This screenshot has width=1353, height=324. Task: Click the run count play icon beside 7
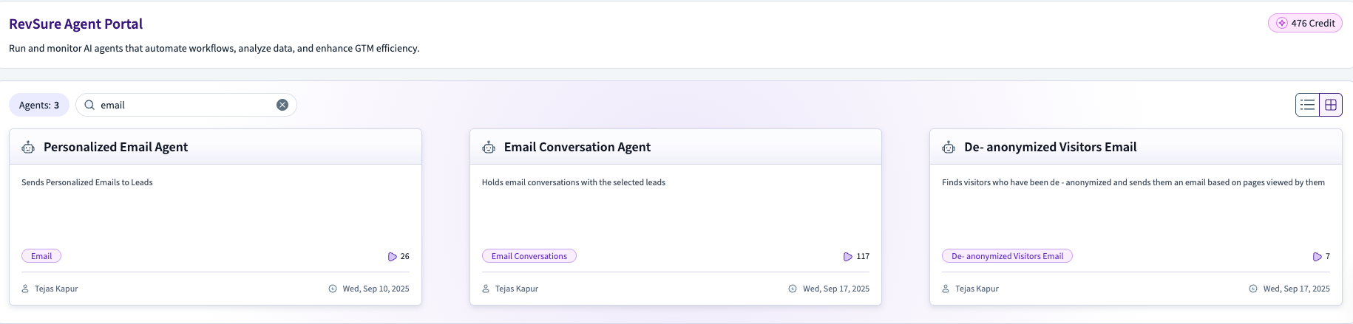(x=1317, y=257)
